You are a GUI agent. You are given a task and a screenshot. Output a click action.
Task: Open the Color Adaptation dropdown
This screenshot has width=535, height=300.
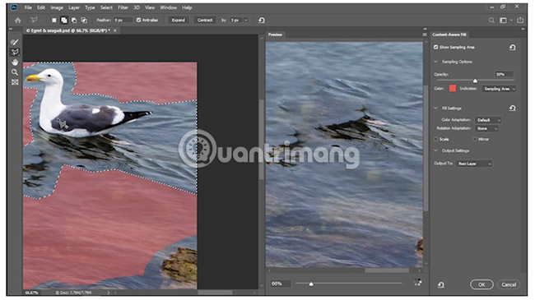488,120
